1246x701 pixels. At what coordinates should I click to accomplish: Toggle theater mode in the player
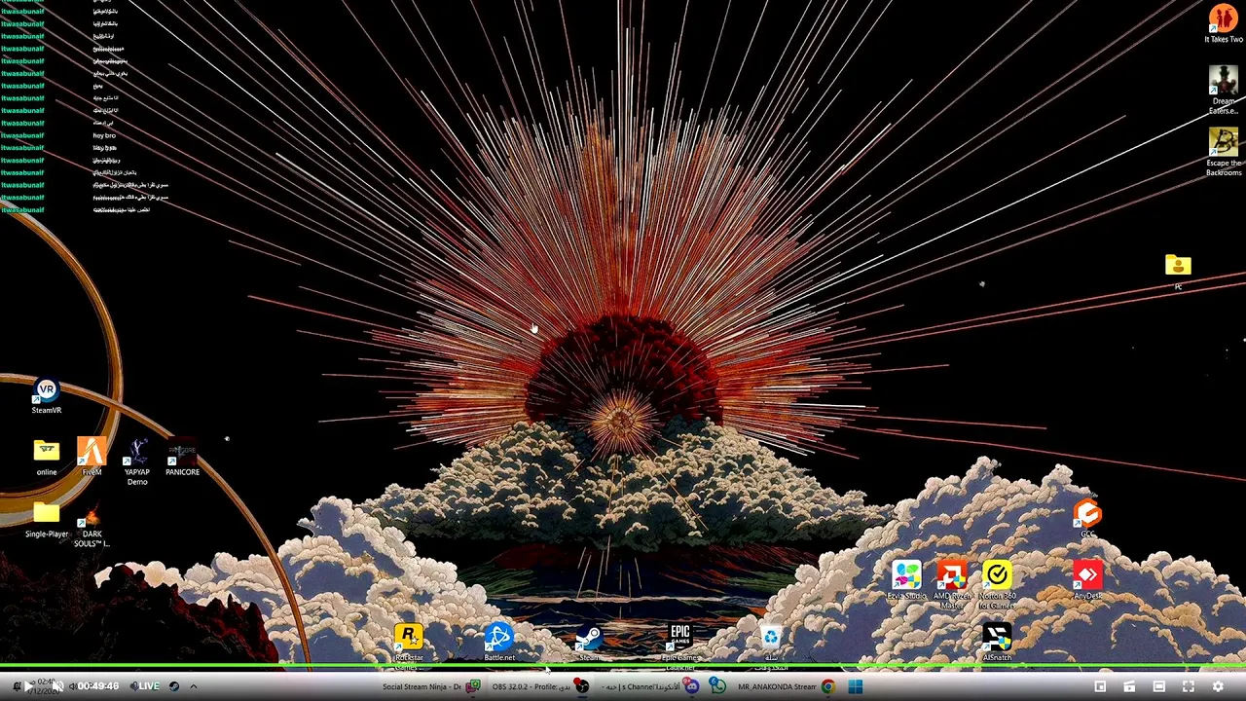pyautogui.click(x=1158, y=686)
